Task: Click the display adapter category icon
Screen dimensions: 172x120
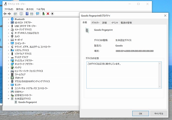Action: pyautogui.click(x=12, y=61)
